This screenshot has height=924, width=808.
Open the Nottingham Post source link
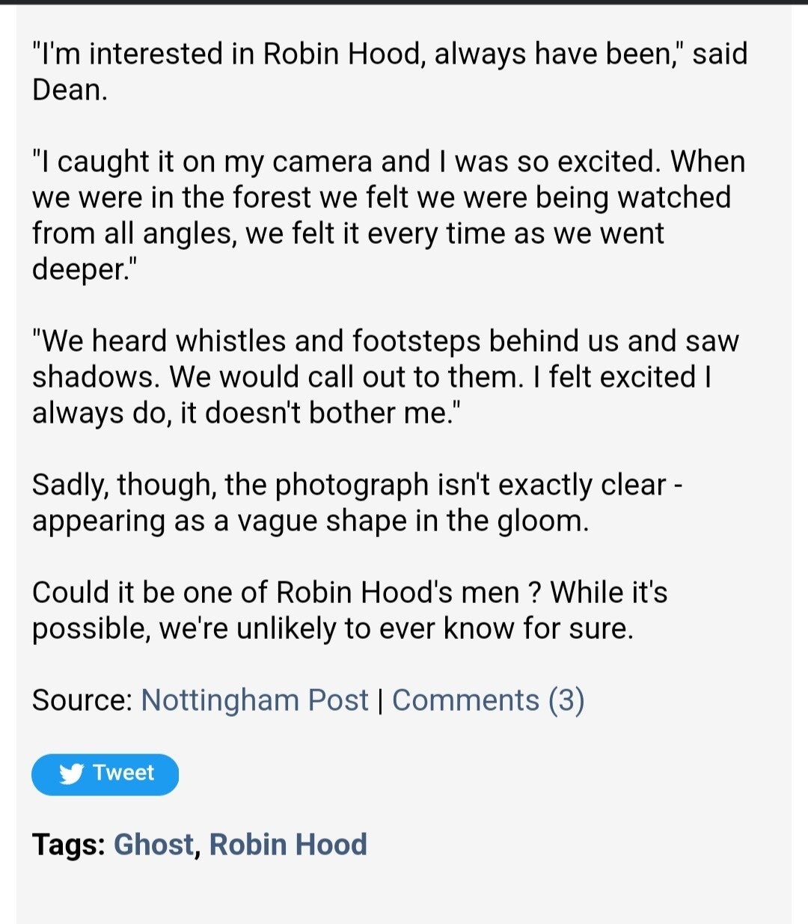254,700
